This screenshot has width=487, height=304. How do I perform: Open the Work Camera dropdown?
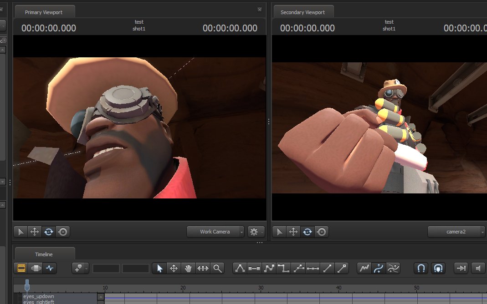(215, 232)
